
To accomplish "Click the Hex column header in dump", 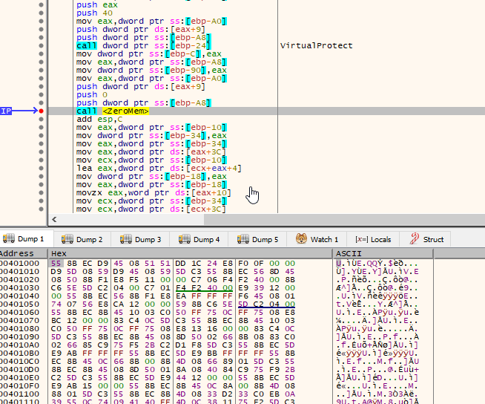I will coord(191,253).
